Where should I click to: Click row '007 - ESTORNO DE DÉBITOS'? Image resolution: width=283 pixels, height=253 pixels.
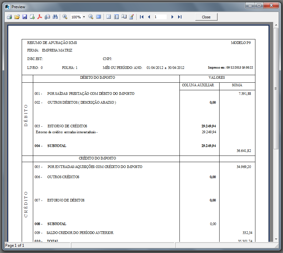click(59, 200)
